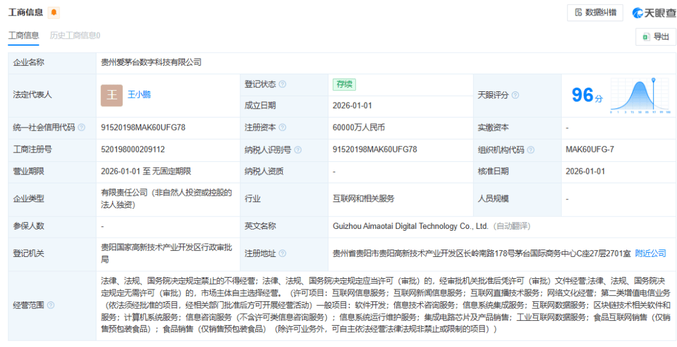Click the orange bell alert icon

click(54, 13)
